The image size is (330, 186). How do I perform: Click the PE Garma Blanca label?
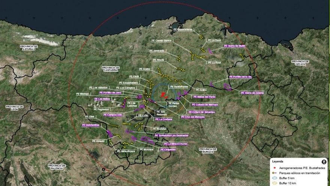pyautogui.click(x=163, y=40)
